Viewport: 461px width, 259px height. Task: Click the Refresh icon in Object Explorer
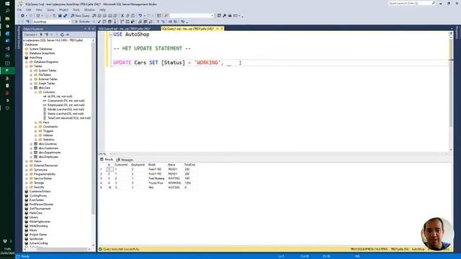pyautogui.click(x=62, y=35)
